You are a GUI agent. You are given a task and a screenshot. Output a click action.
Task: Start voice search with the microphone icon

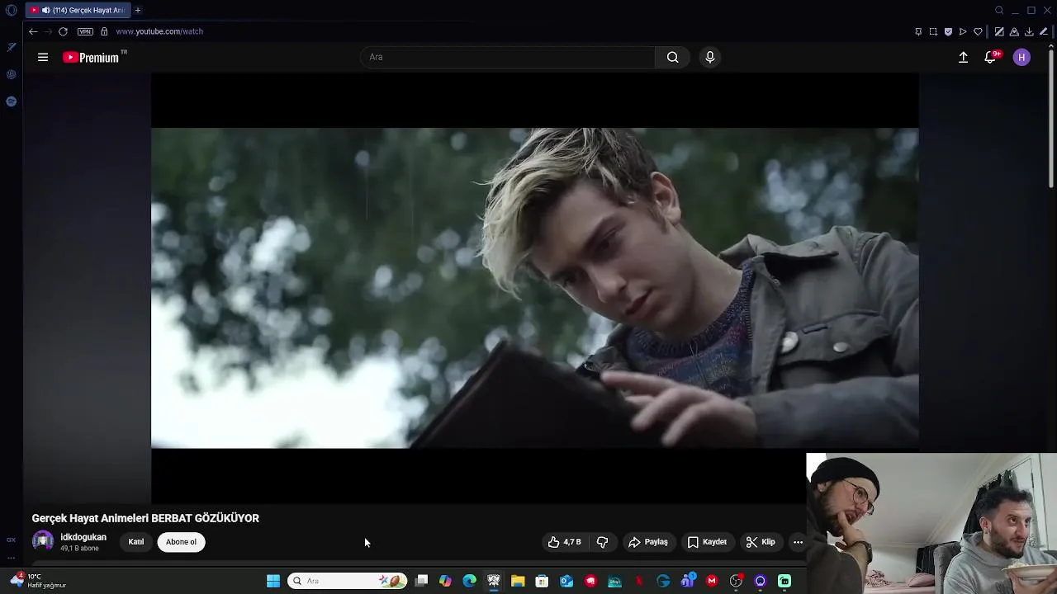710,57
